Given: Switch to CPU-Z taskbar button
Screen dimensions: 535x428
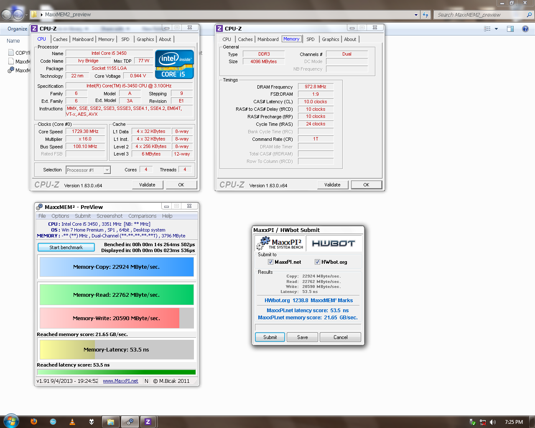Looking at the screenshot, I should coord(148,422).
